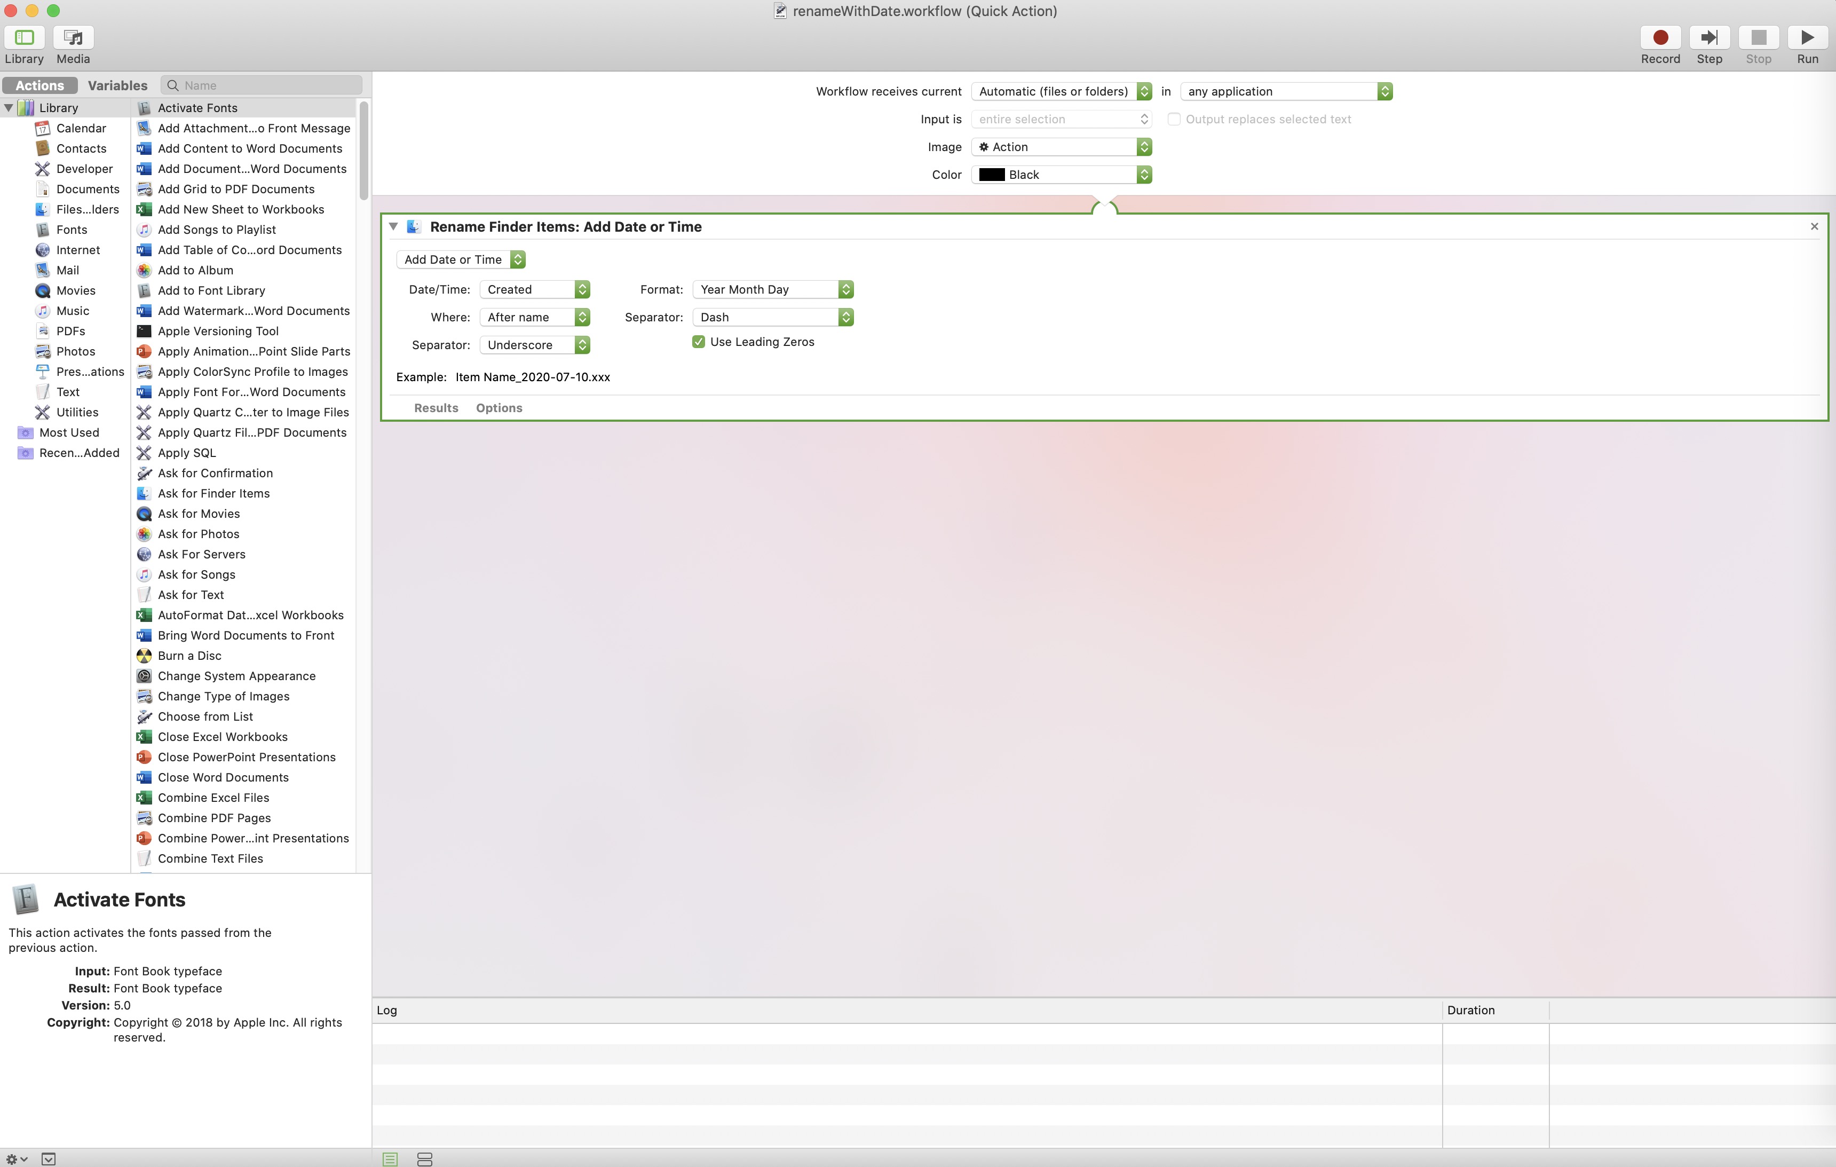Open the Date/Time Created dropdown
The height and width of the screenshot is (1167, 1836).
tap(534, 289)
